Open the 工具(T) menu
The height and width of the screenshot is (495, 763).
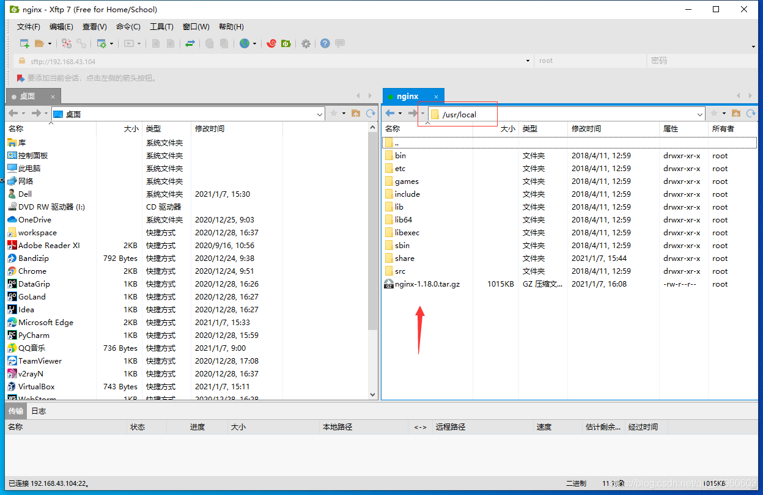[161, 27]
